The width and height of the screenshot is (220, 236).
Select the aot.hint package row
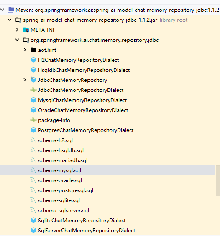click(47, 50)
